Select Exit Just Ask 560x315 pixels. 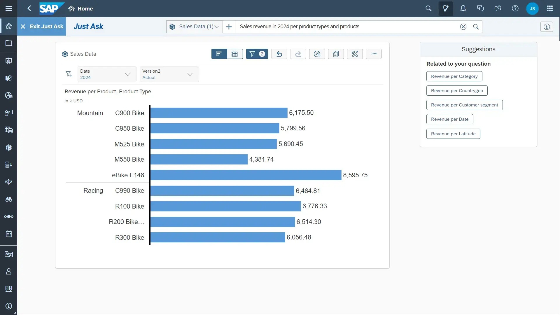point(42,27)
